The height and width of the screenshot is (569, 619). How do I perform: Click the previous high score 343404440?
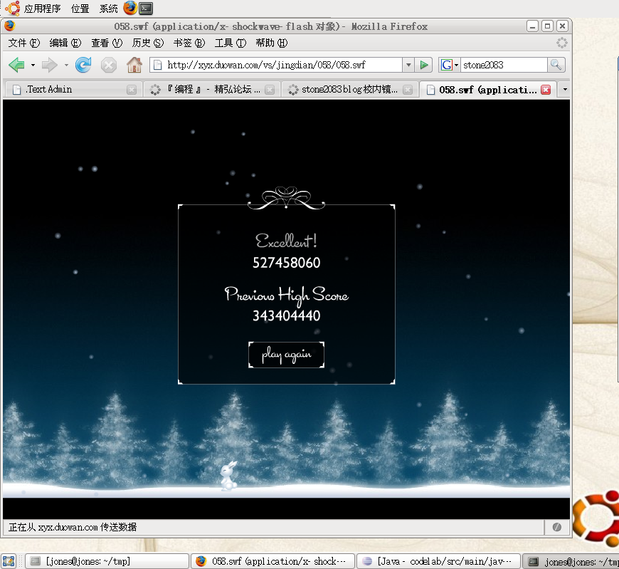pyautogui.click(x=286, y=315)
